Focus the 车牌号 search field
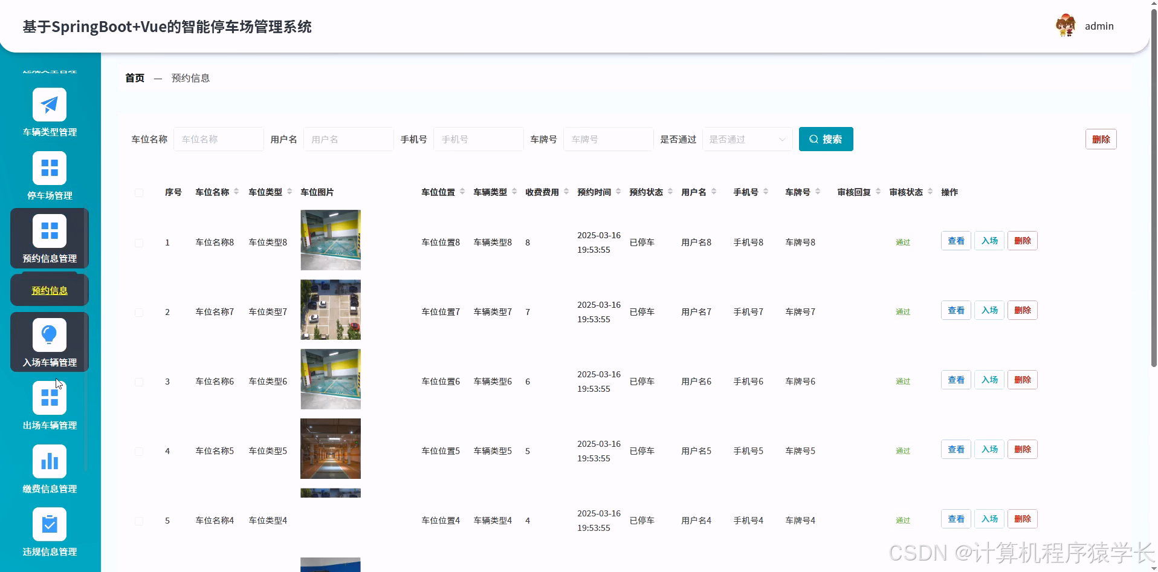This screenshot has width=1158, height=572. pos(609,139)
